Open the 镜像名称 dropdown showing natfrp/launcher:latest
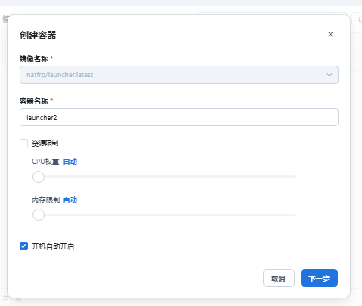The image size is (362, 306). (179, 75)
